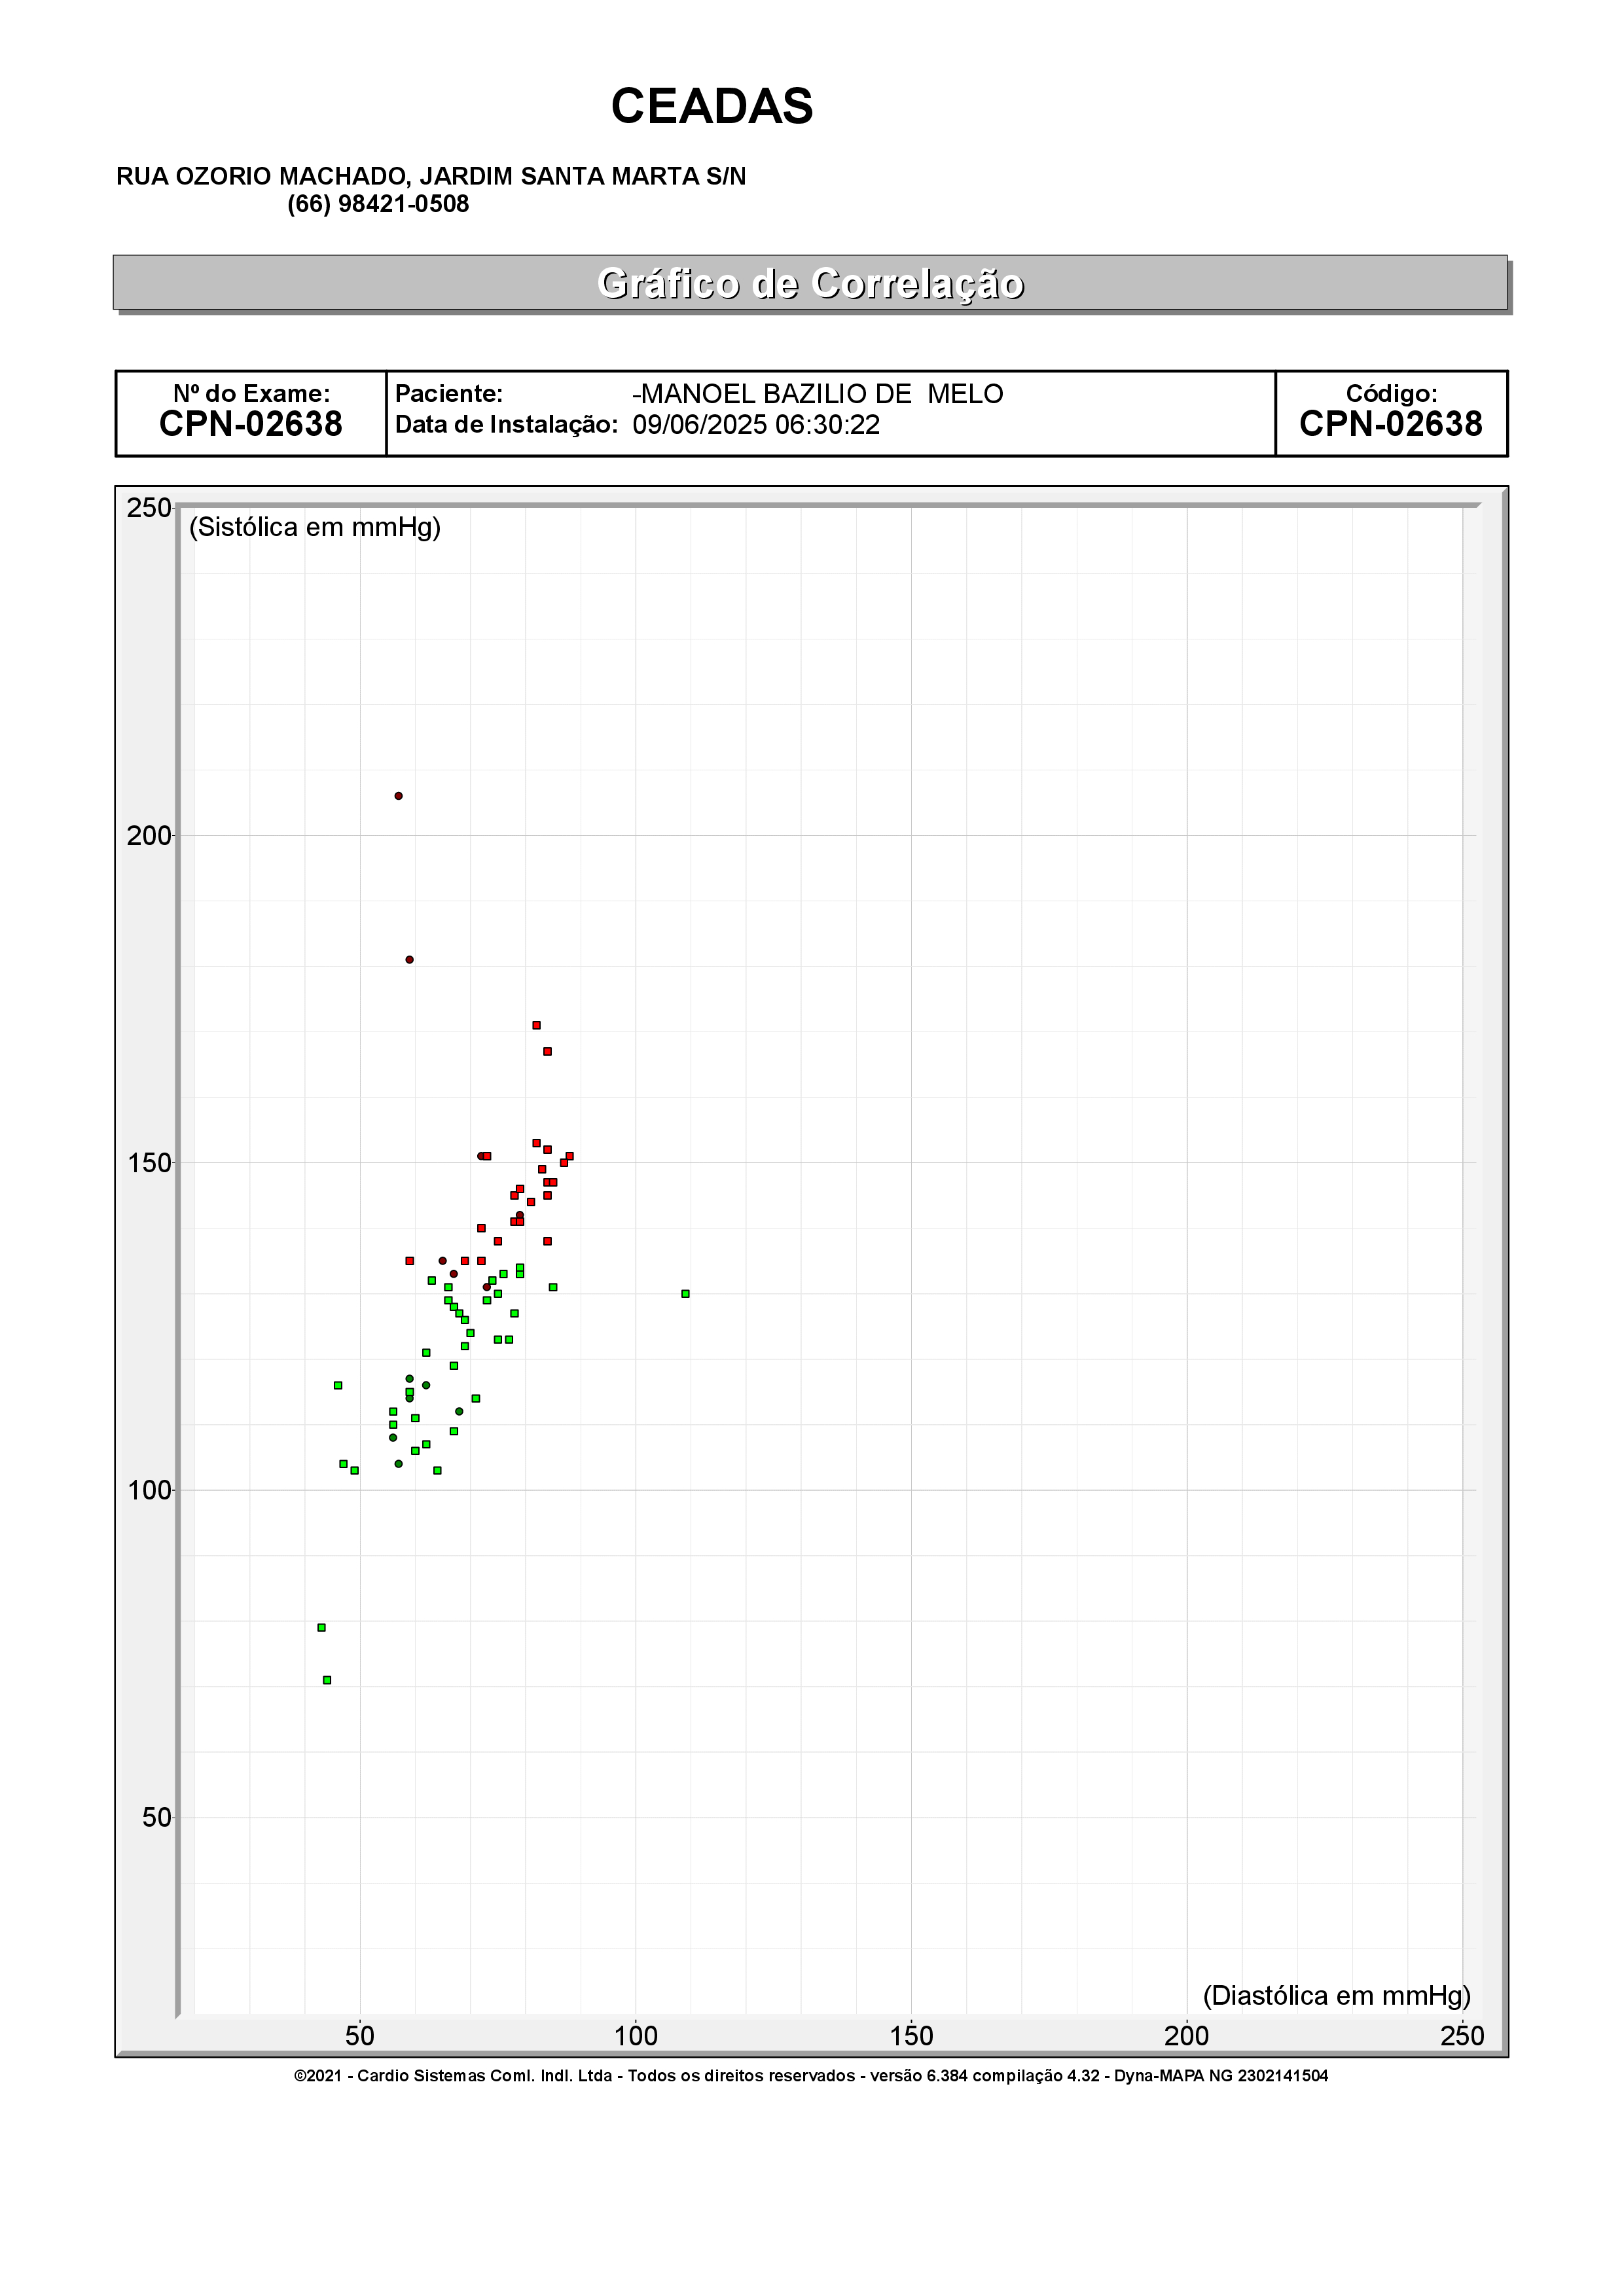Click the Código value CPN-02638
1624x2296 pixels.
coord(1391,424)
